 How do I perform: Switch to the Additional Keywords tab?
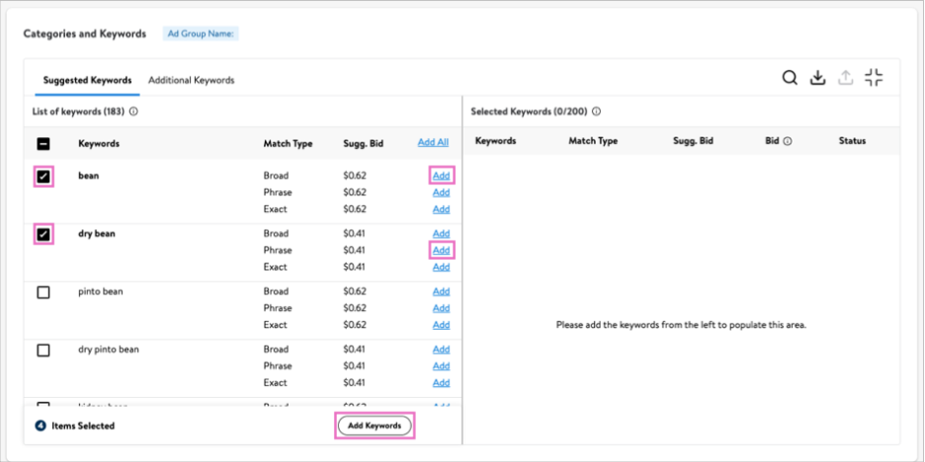pyautogui.click(x=191, y=80)
